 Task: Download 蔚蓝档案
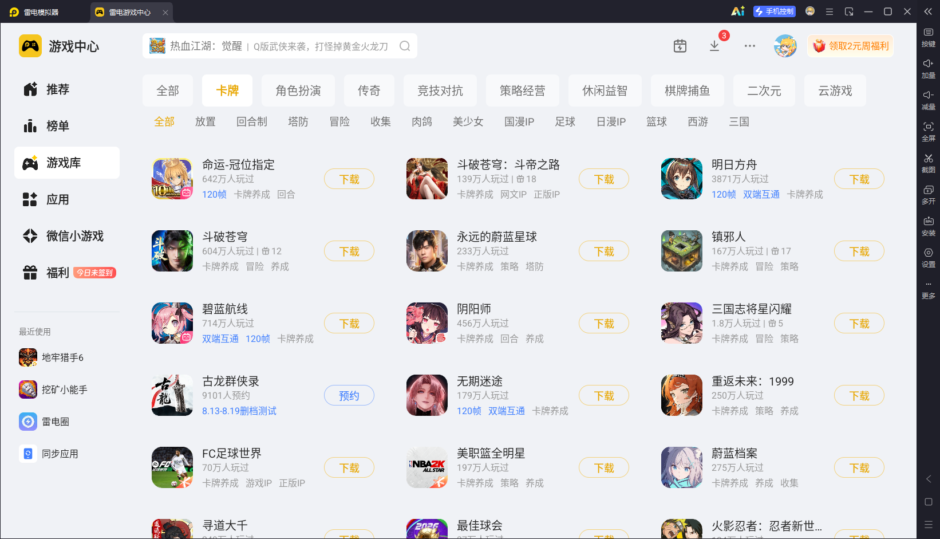click(859, 468)
